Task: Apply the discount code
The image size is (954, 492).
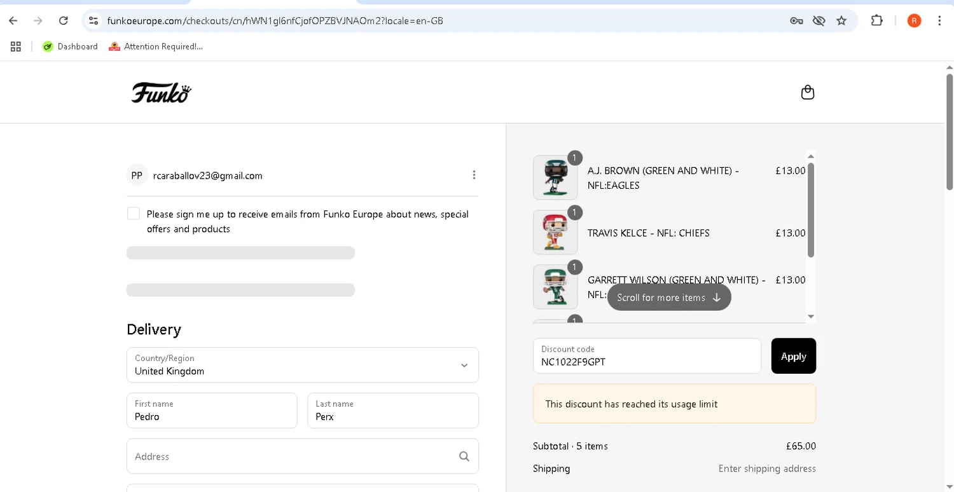Action: click(x=793, y=356)
